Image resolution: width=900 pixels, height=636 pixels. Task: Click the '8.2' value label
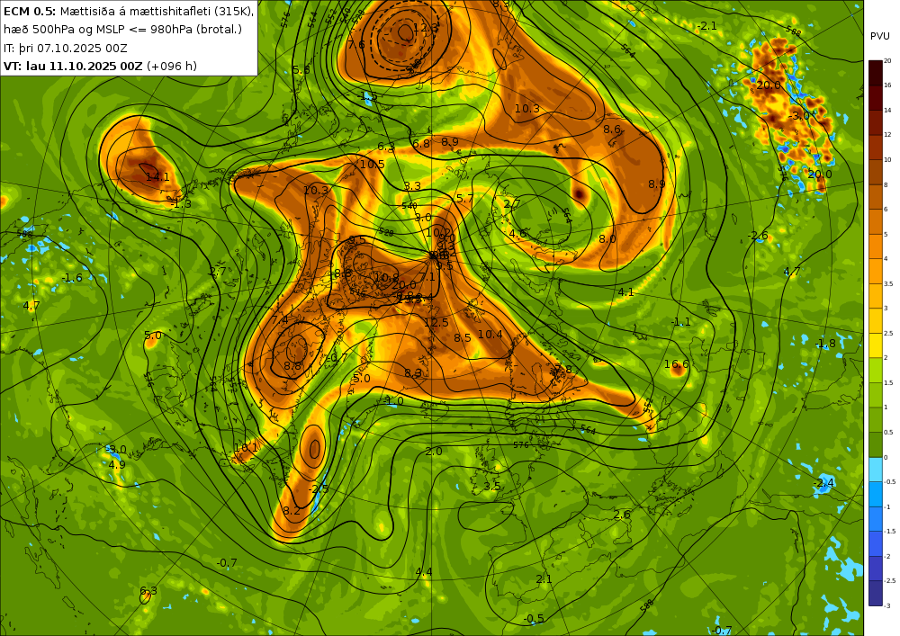292,510
